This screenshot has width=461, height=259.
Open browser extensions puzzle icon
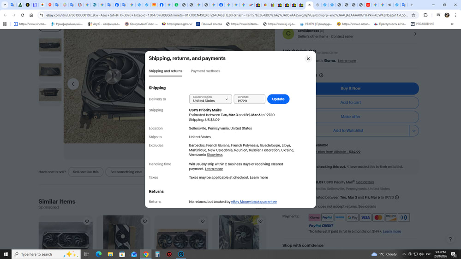point(425,15)
